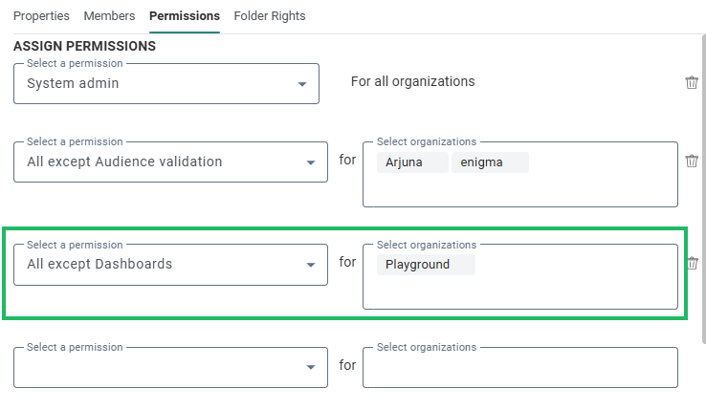Delete the System admin permission row
Viewport: 706px width, 410px height.
(692, 82)
